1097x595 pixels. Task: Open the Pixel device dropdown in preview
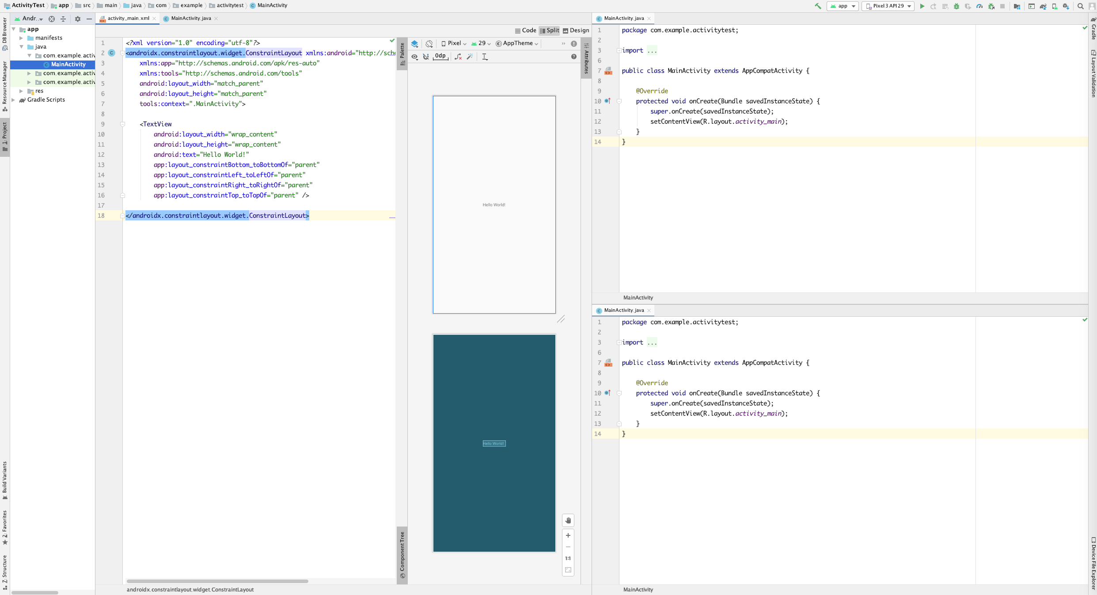coord(454,43)
